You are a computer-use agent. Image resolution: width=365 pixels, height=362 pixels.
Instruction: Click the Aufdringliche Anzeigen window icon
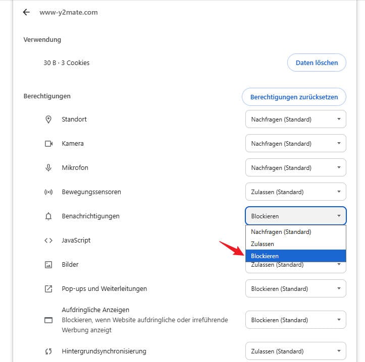(x=48, y=320)
